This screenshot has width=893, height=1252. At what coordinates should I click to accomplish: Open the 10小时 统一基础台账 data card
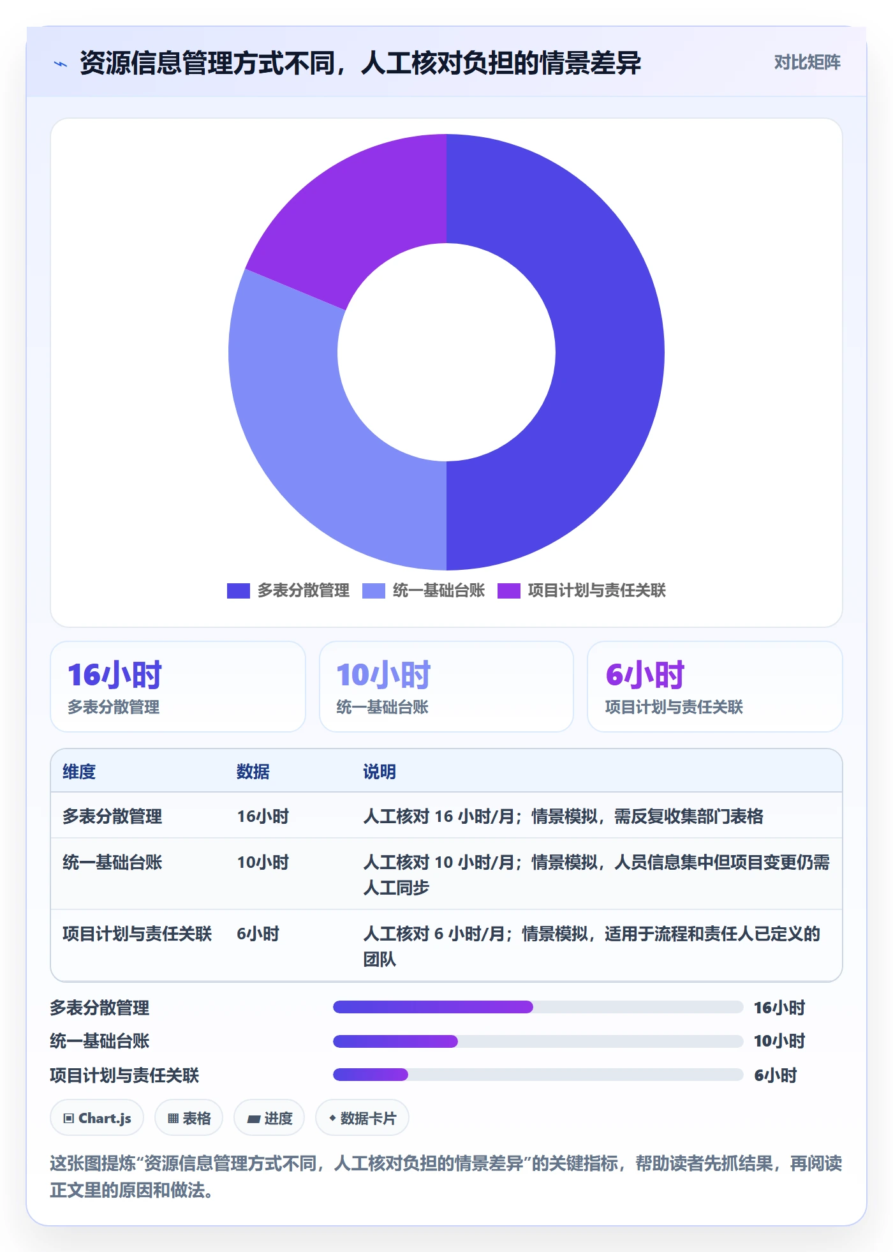(447, 687)
